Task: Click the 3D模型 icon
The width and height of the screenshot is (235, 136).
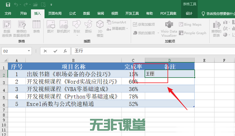Action: pyautogui.click(x=100, y=29)
